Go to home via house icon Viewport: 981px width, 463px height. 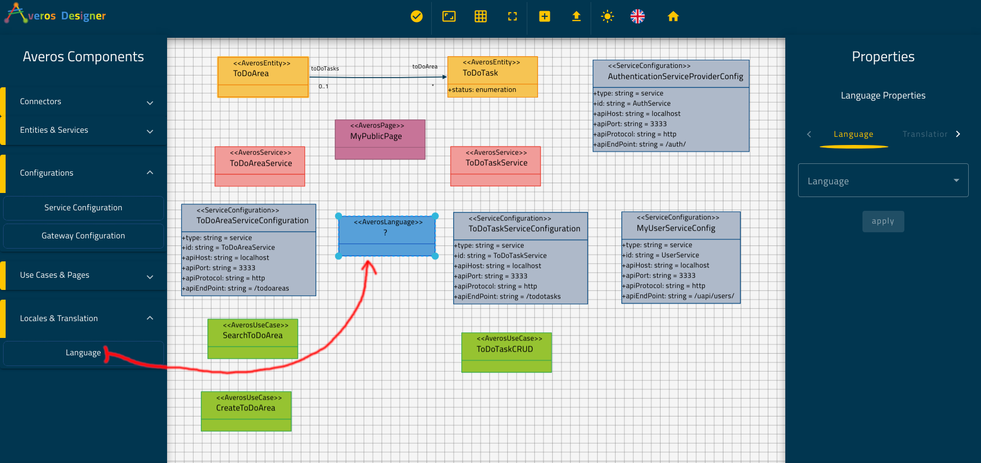coord(673,16)
